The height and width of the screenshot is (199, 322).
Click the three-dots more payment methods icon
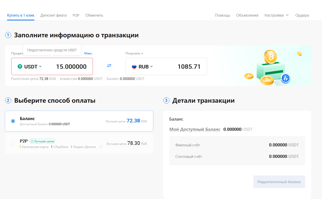[x=101, y=147]
